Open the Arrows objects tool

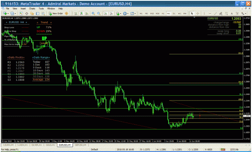[x=243, y=14]
